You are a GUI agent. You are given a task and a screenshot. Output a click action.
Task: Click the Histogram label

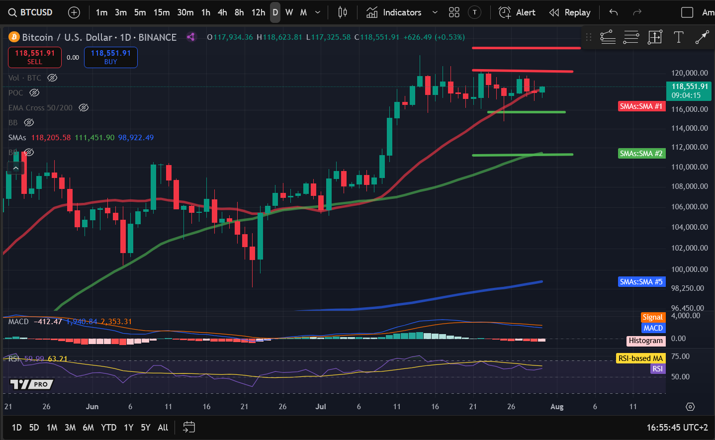(645, 341)
